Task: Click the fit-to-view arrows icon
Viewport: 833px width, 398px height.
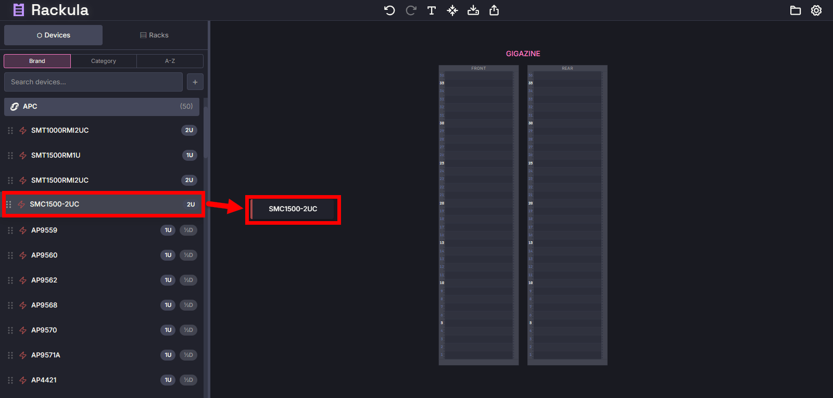Action: 452,10
